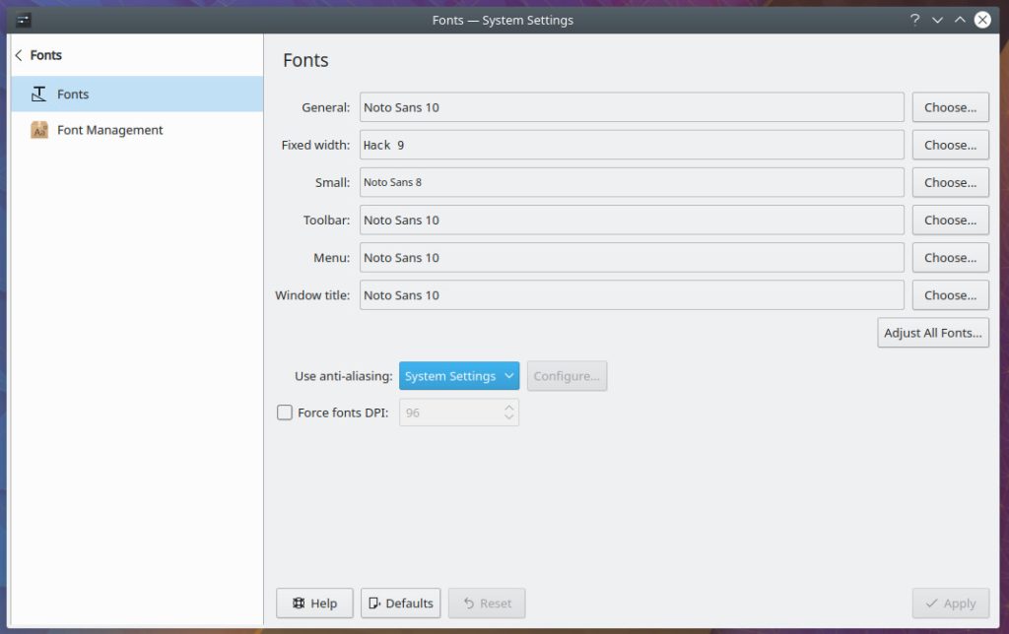Click the question mark help icon in the title bar
The width and height of the screenshot is (1009, 634).
pos(914,20)
